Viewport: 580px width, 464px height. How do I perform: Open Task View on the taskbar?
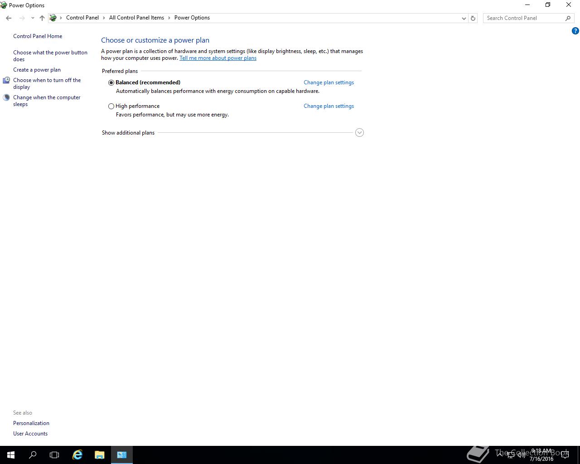tap(54, 455)
